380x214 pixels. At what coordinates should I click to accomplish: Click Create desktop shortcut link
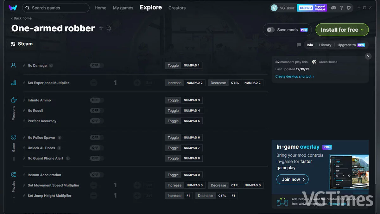point(295,76)
